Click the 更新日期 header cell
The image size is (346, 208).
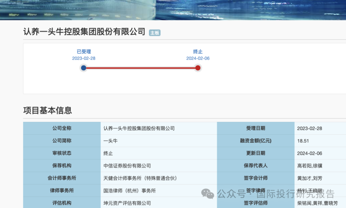pyautogui.click(x=256, y=153)
